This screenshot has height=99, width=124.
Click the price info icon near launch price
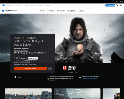(29, 63)
